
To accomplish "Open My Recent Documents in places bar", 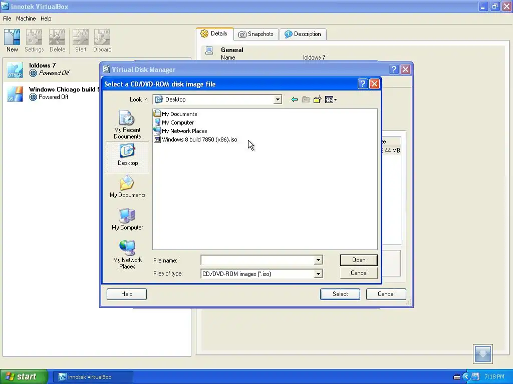I will pyautogui.click(x=127, y=124).
